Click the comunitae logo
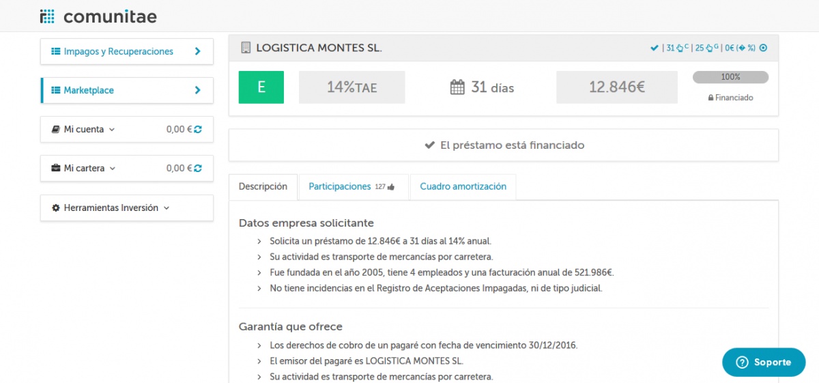The image size is (819, 383). click(98, 16)
